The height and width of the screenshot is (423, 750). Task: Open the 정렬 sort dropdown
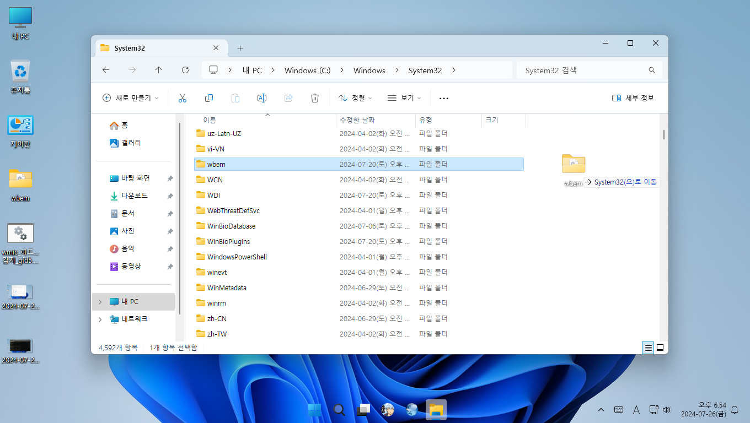tap(355, 98)
